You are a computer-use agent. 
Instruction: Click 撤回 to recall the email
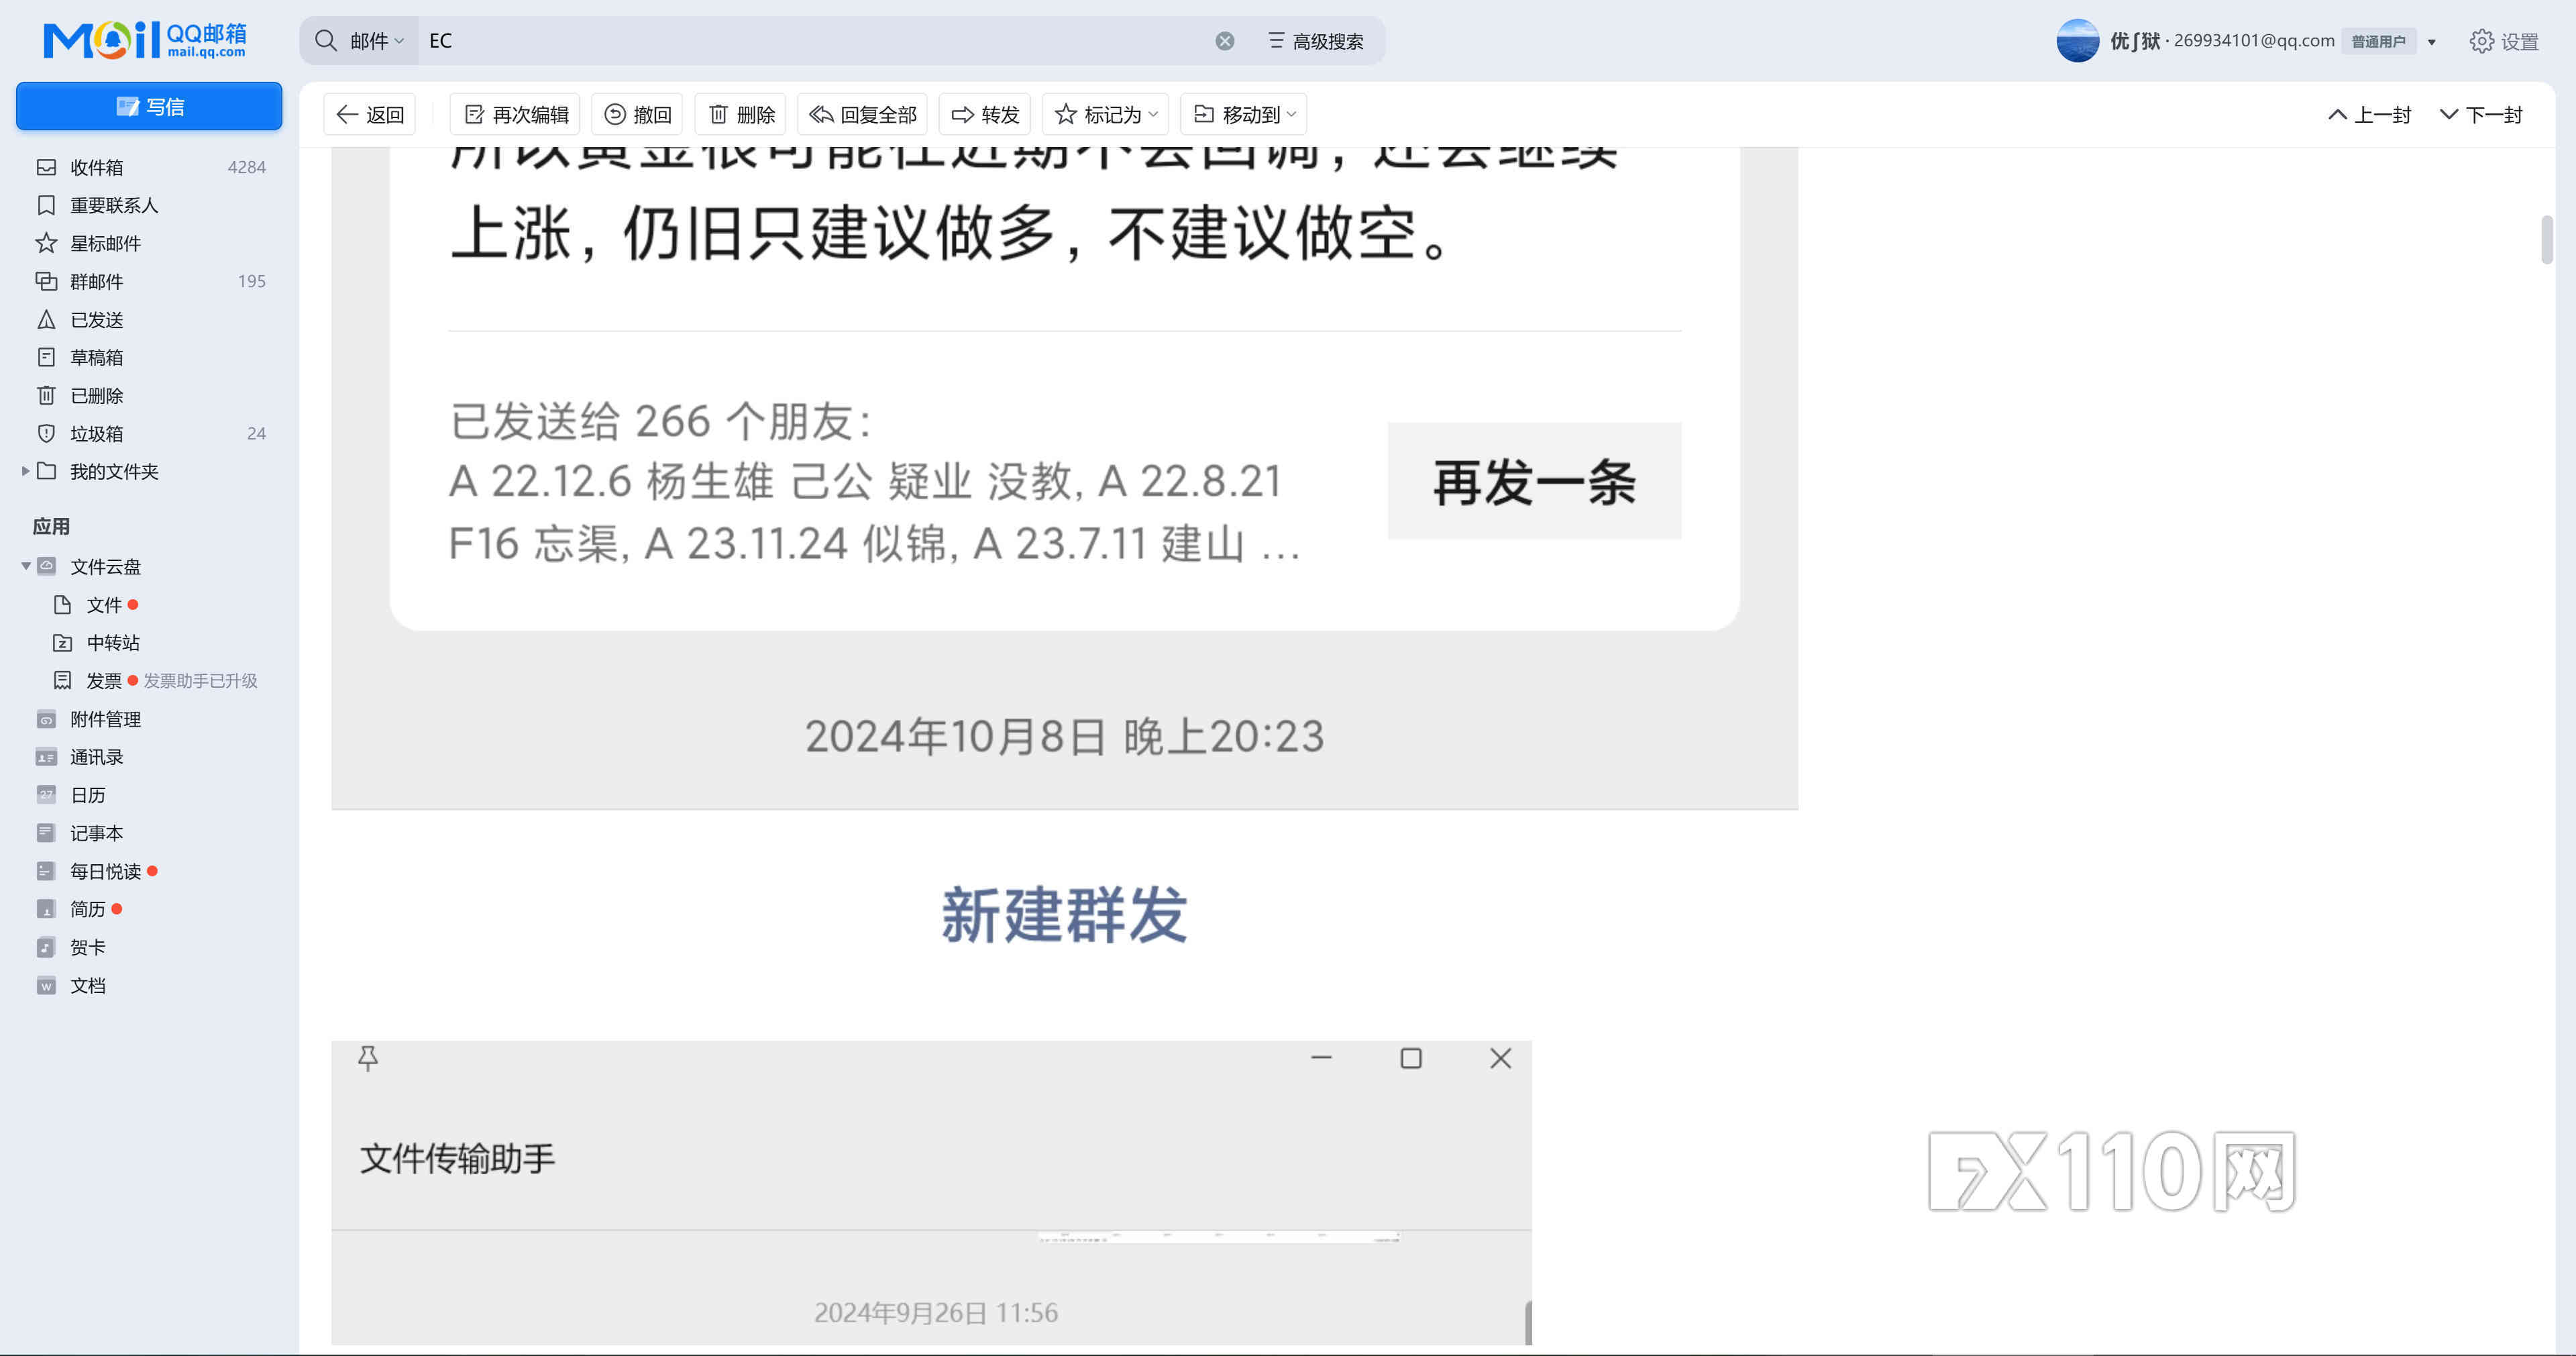click(637, 114)
